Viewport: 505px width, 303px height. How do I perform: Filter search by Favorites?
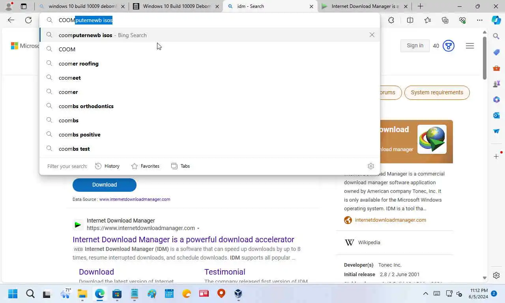(x=145, y=166)
